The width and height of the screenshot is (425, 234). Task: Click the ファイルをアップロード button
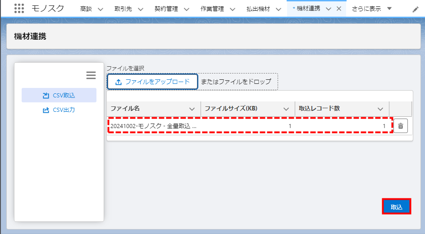[152, 82]
